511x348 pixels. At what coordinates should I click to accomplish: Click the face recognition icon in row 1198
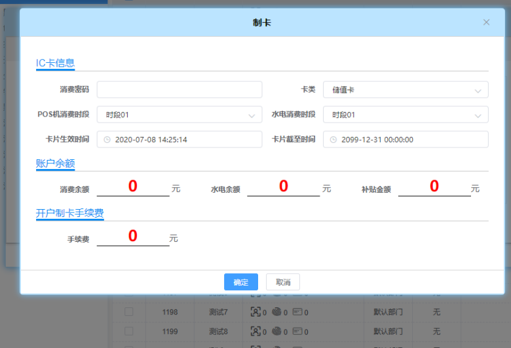255,313
